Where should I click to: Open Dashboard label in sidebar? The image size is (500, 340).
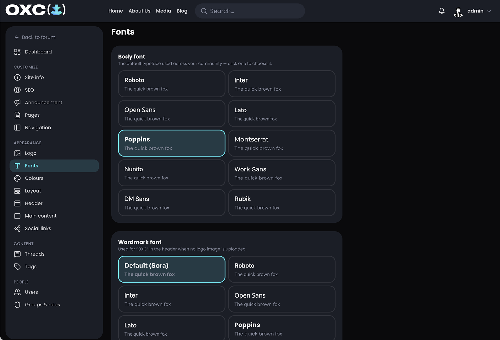click(38, 52)
